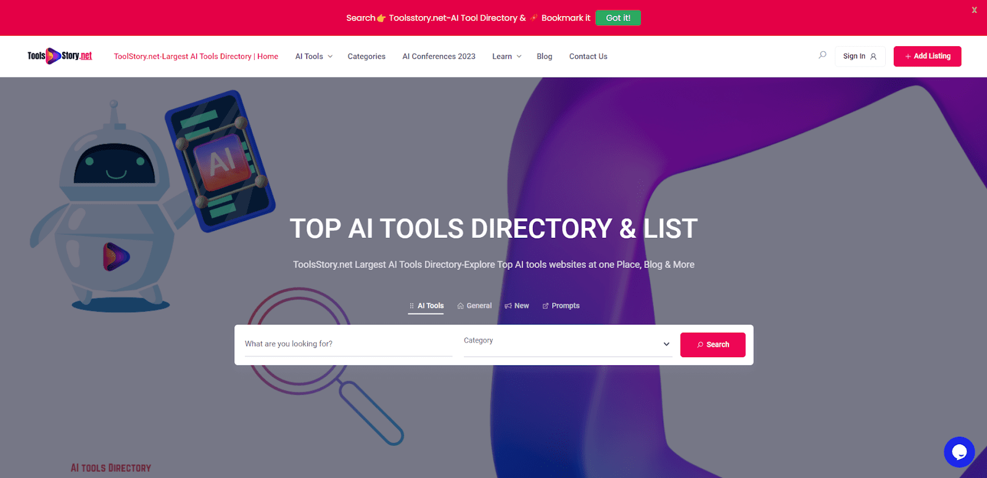Screen dimensions: 987x478
Task: Click the Add Listing button
Action: tap(927, 56)
